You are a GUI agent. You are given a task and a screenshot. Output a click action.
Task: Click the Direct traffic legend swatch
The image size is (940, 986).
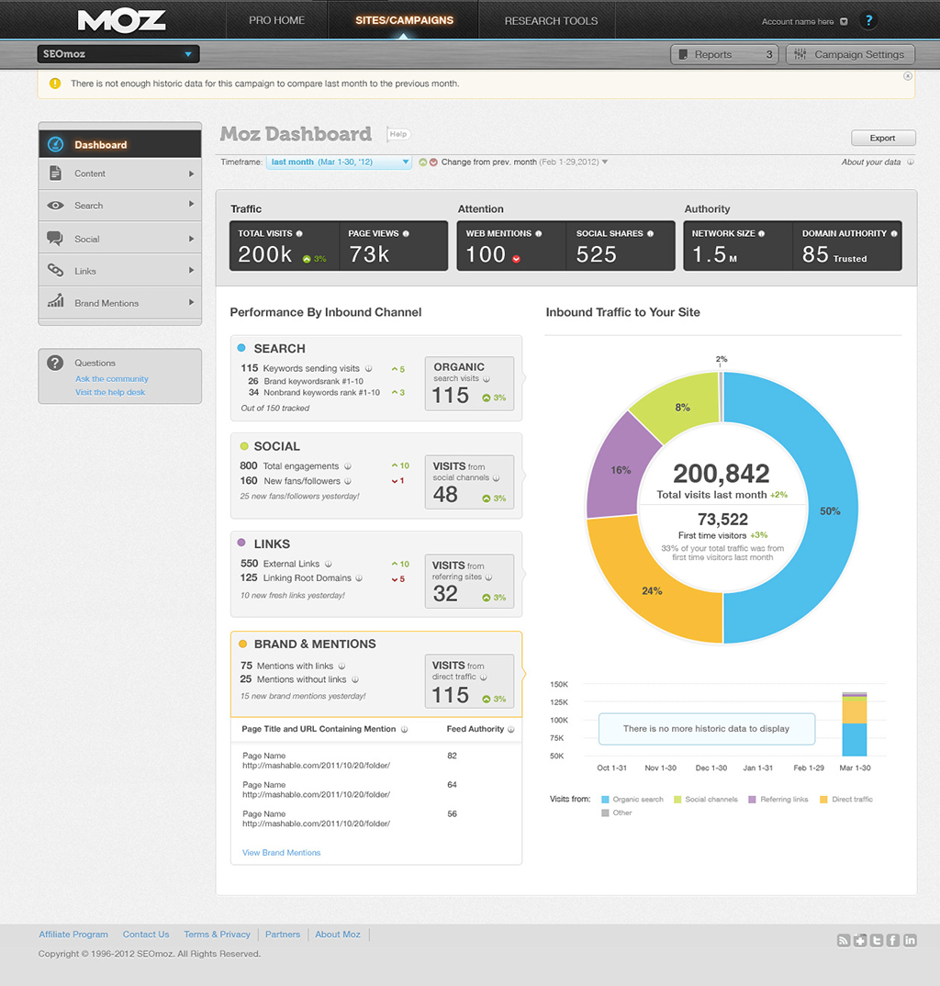click(x=823, y=800)
